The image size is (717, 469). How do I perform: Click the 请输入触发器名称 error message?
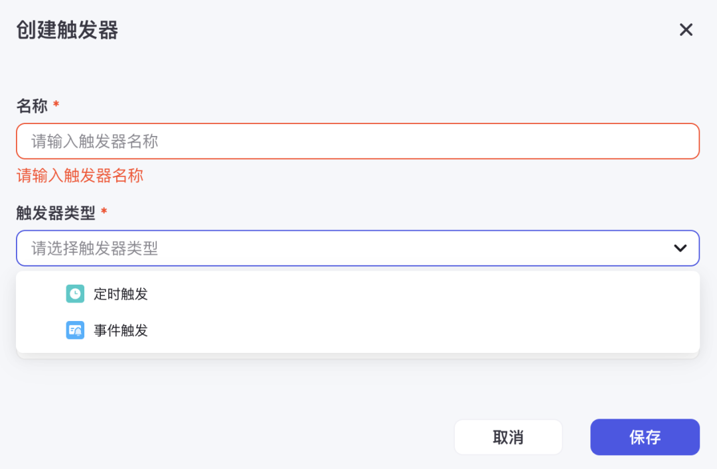(x=80, y=178)
